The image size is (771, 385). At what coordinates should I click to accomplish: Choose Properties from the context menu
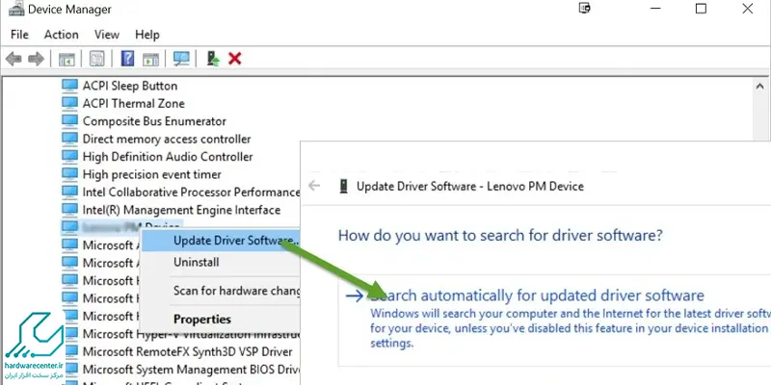coord(221,320)
